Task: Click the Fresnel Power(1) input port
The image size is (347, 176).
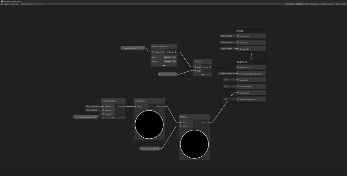Action: coord(103,114)
